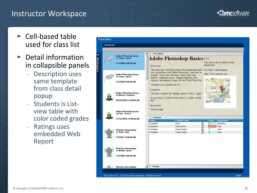Image resolution: width=257 pixels, height=193 pixels.
Task: Click businessman icon for Rome, Italy class
Action: (x=109, y=133)
